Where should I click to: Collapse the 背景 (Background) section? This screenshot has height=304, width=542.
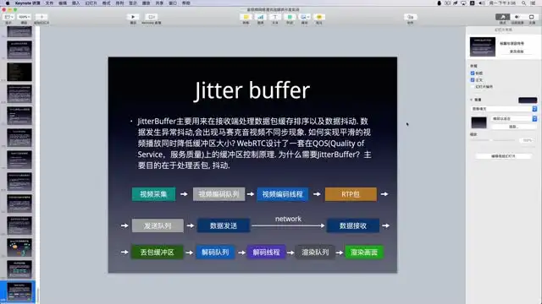click(x=472, y=100)
